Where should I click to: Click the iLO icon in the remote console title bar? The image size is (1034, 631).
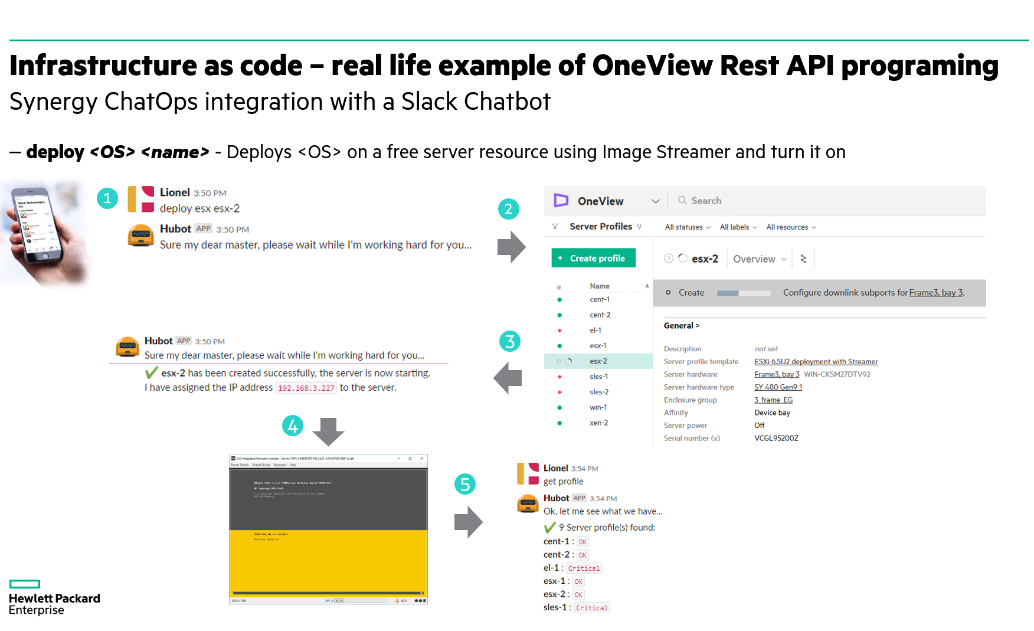233,459
